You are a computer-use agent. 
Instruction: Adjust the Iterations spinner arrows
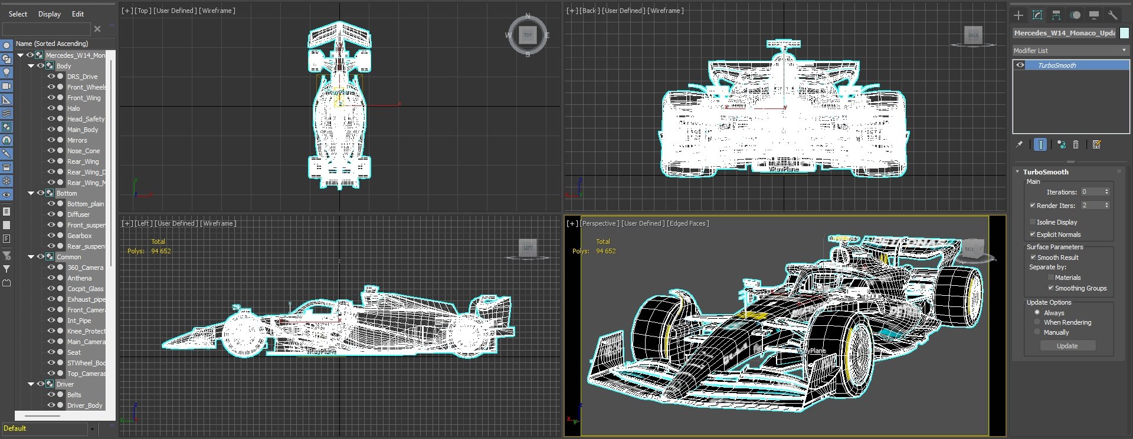tap(1106, 192)
